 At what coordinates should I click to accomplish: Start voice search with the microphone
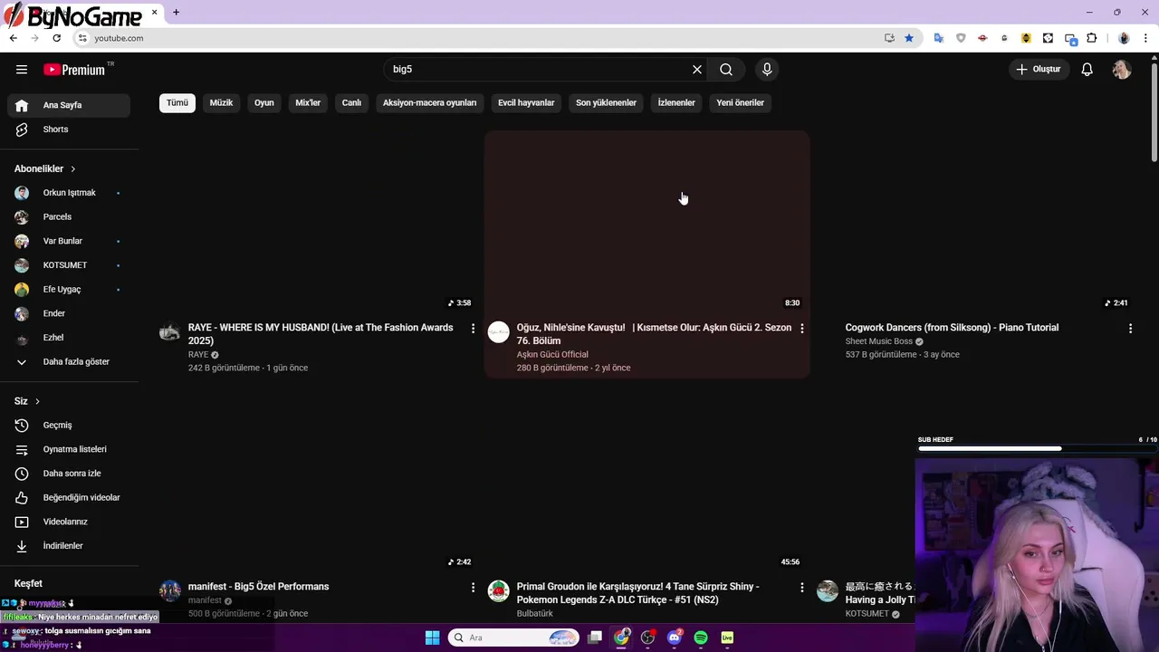tap(767, 70)
